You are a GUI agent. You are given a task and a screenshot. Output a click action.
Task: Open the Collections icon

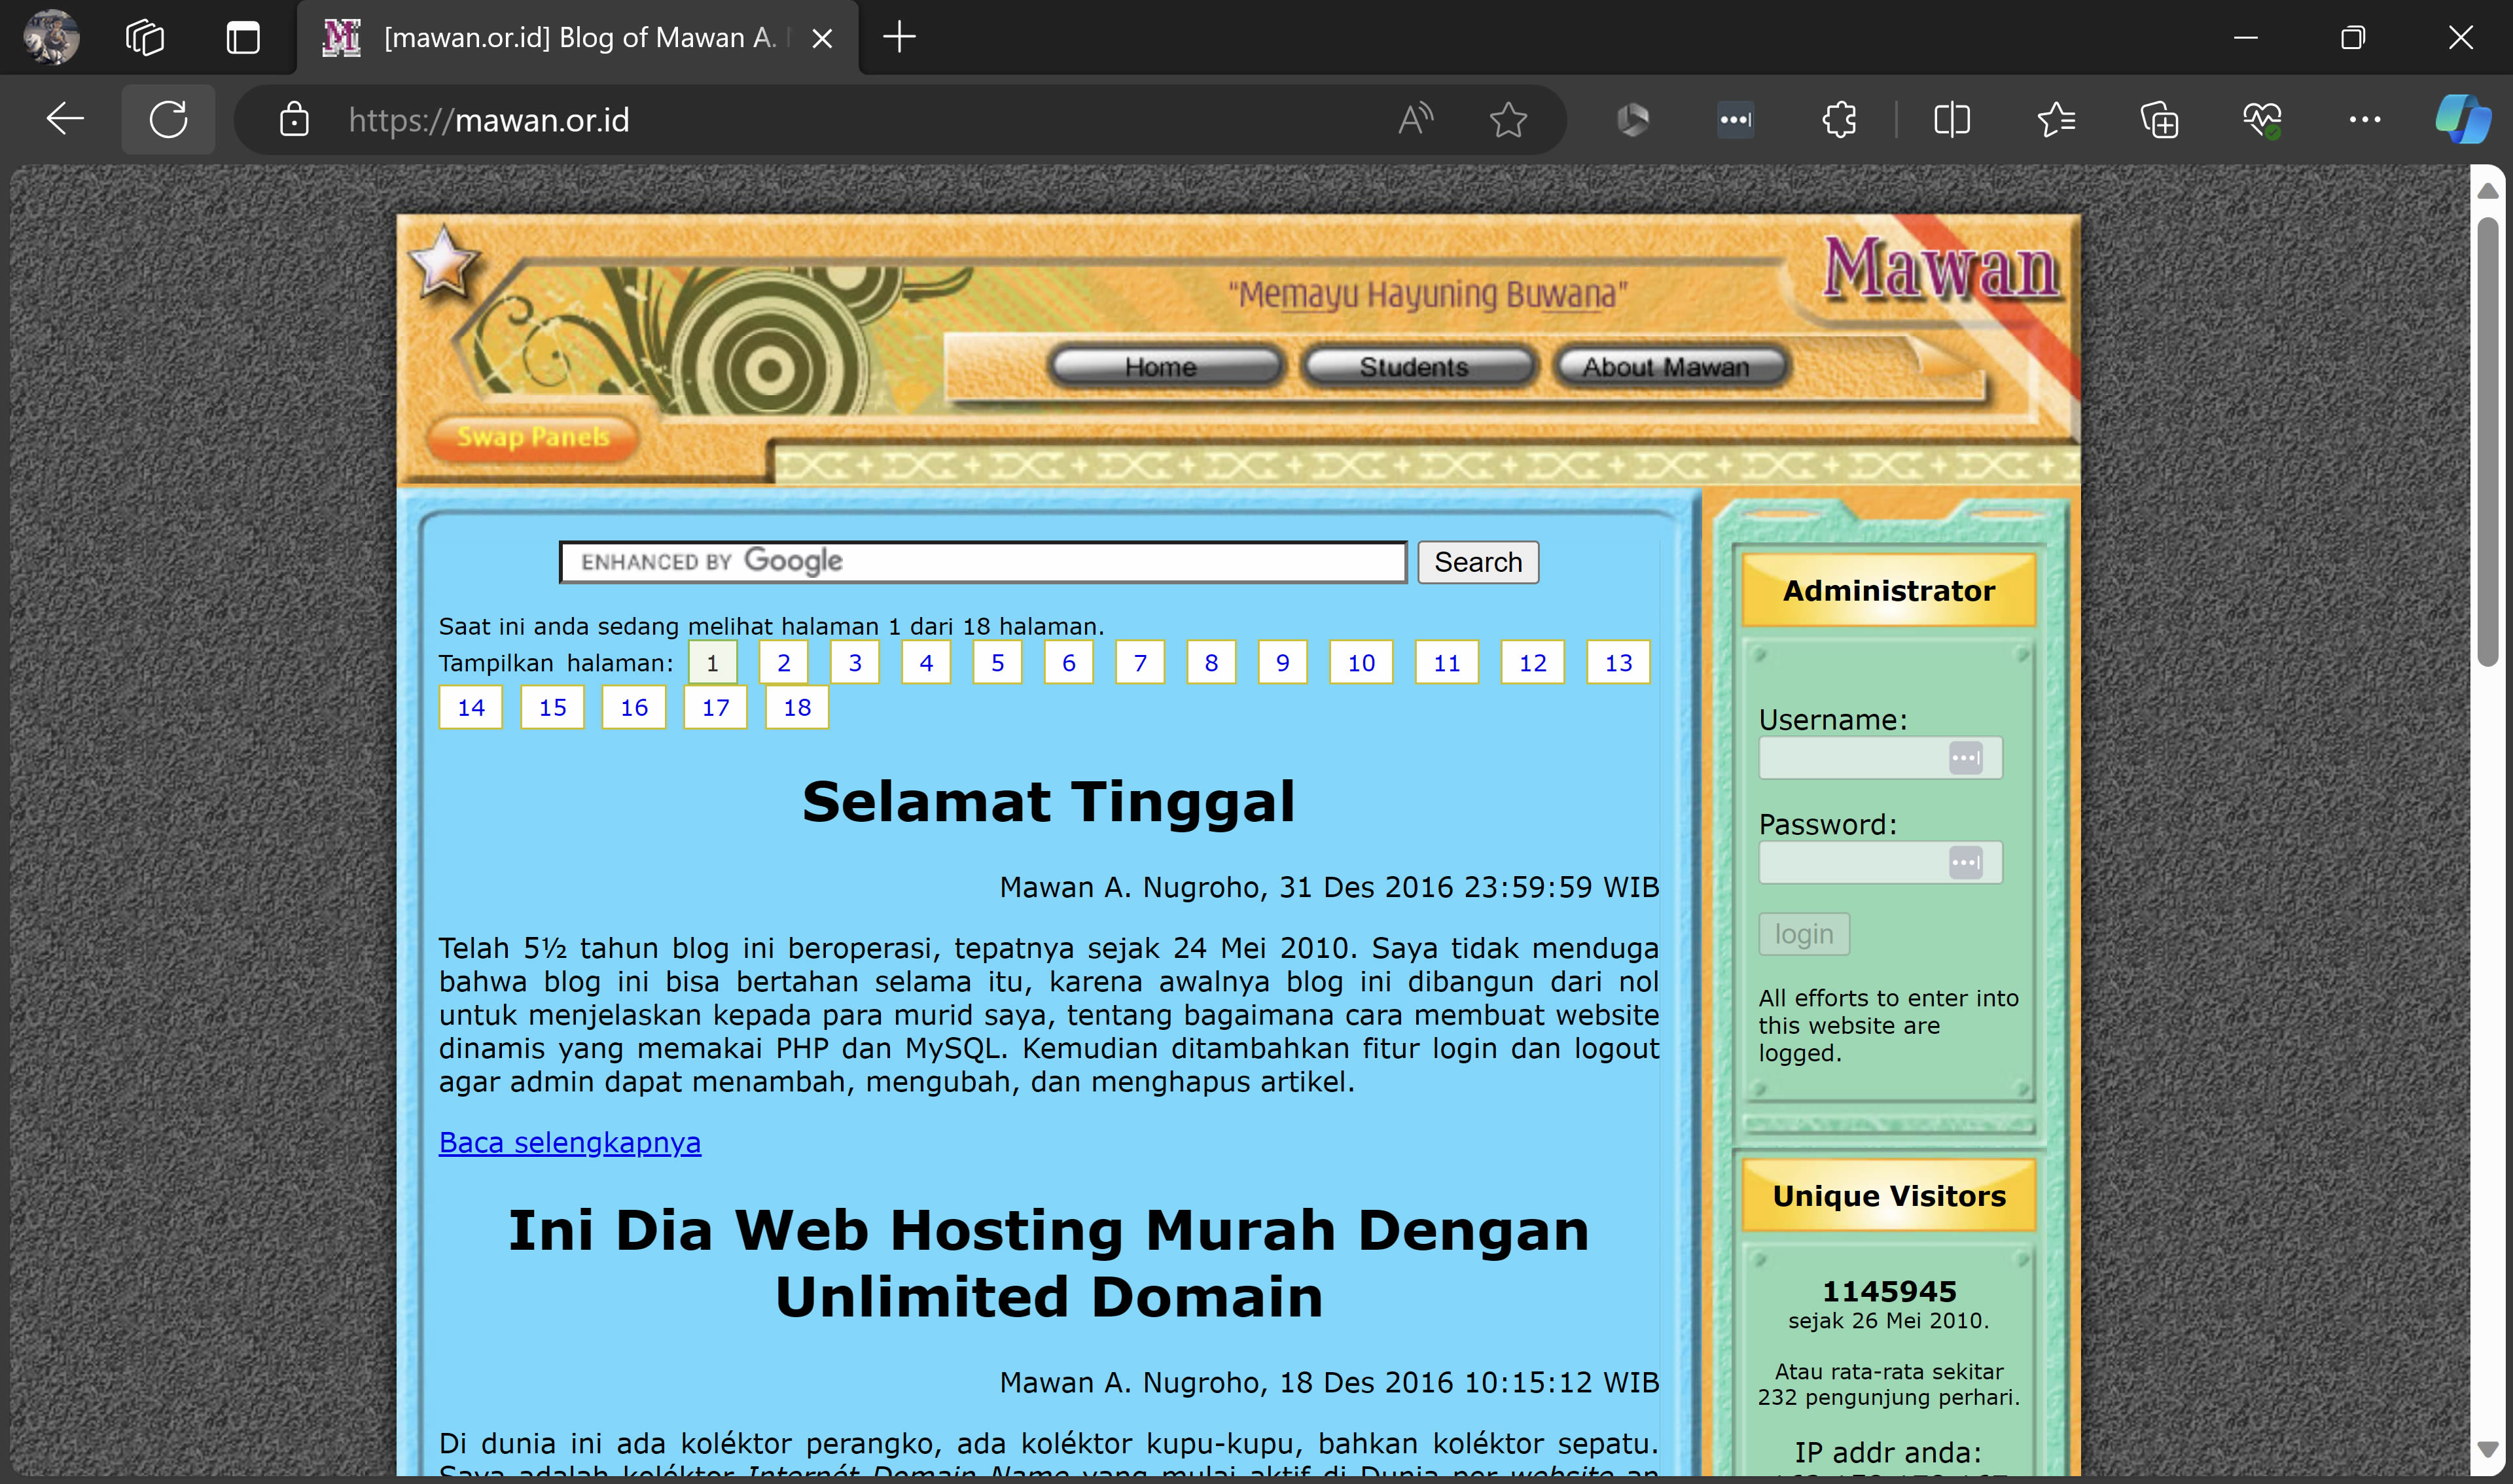(2160, 119)
